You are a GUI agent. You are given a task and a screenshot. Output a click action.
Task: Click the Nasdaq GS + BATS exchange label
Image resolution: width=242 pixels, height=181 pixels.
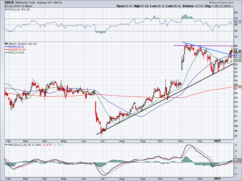pyautogui.click(x=49, y=3)
